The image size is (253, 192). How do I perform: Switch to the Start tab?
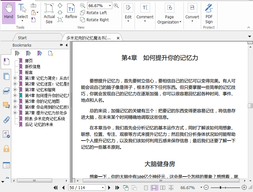(x=23, y=38)
